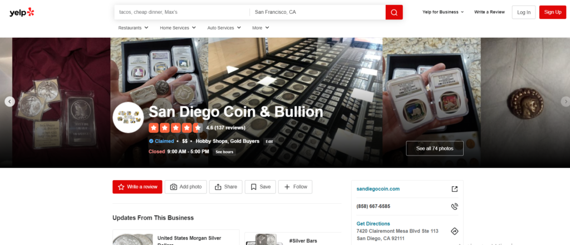
Task: Open the #Silver Bars update
Action: (x=293, y=239)
